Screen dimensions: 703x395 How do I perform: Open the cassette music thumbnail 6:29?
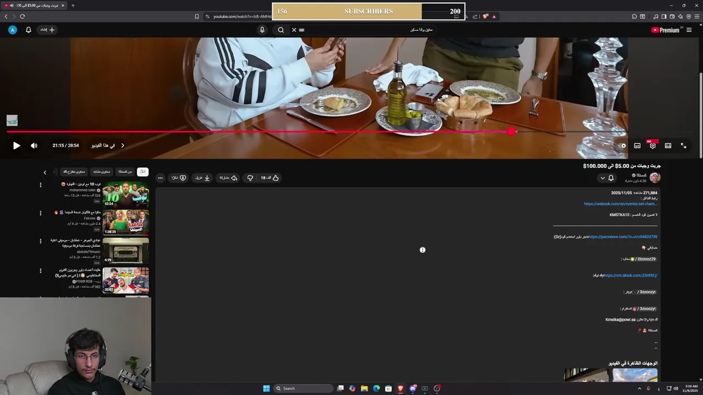click(126, 250)
